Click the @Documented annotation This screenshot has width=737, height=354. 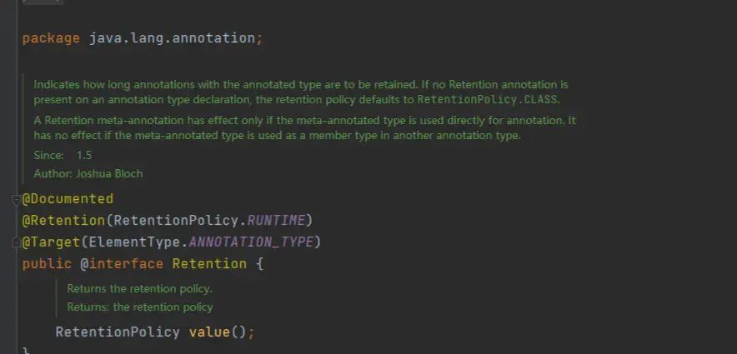pos(68,199)
